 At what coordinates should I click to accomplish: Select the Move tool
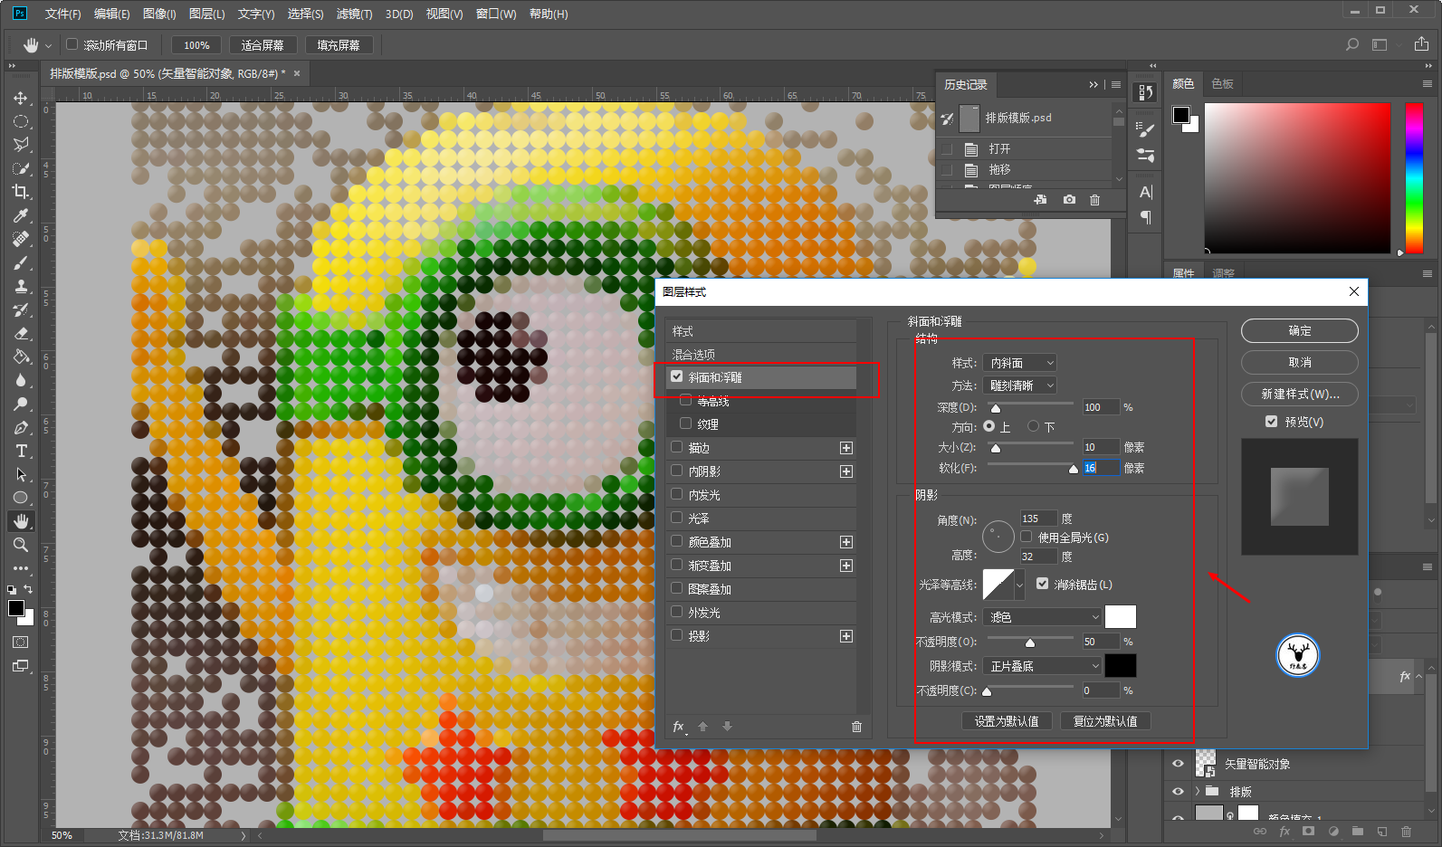20,98
